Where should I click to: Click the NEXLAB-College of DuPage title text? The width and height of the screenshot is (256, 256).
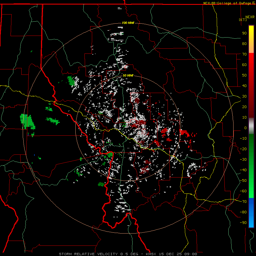[228, 3]
